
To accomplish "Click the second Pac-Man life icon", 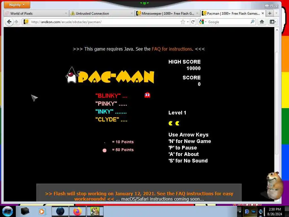I will click(x=177, y=123).
